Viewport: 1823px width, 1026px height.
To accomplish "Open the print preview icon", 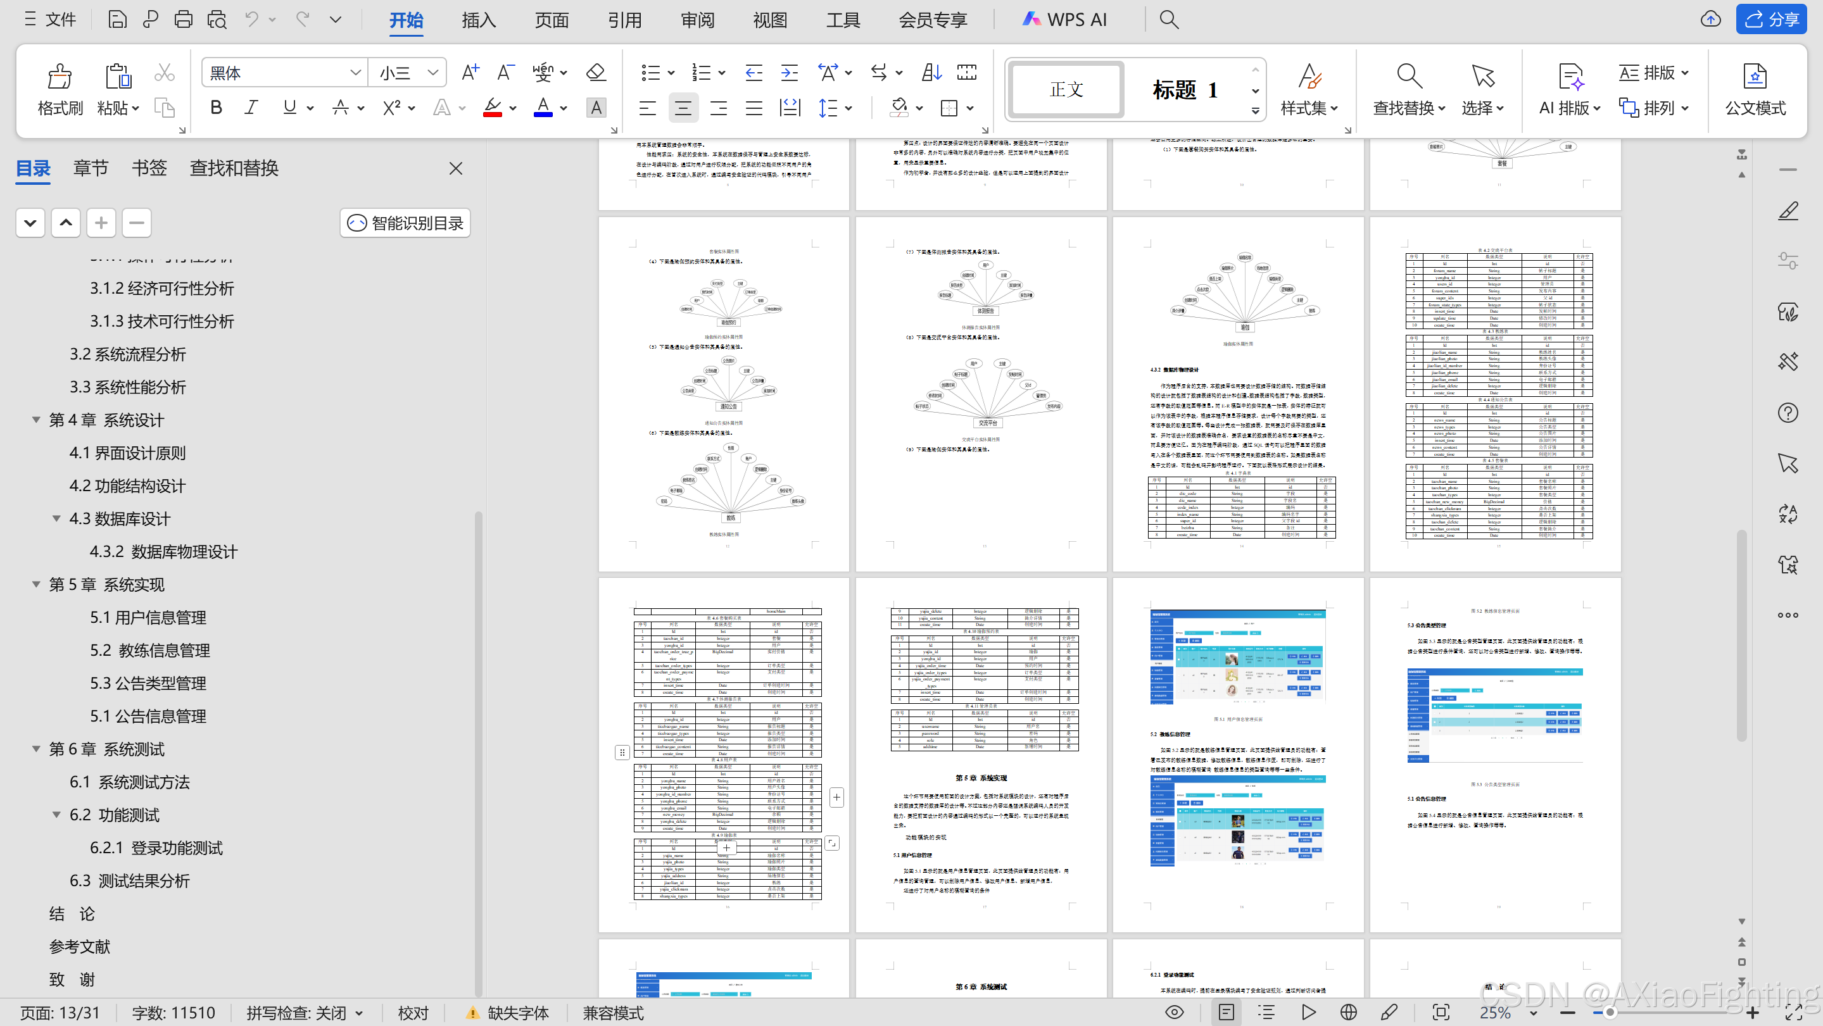I will (217, 19).
